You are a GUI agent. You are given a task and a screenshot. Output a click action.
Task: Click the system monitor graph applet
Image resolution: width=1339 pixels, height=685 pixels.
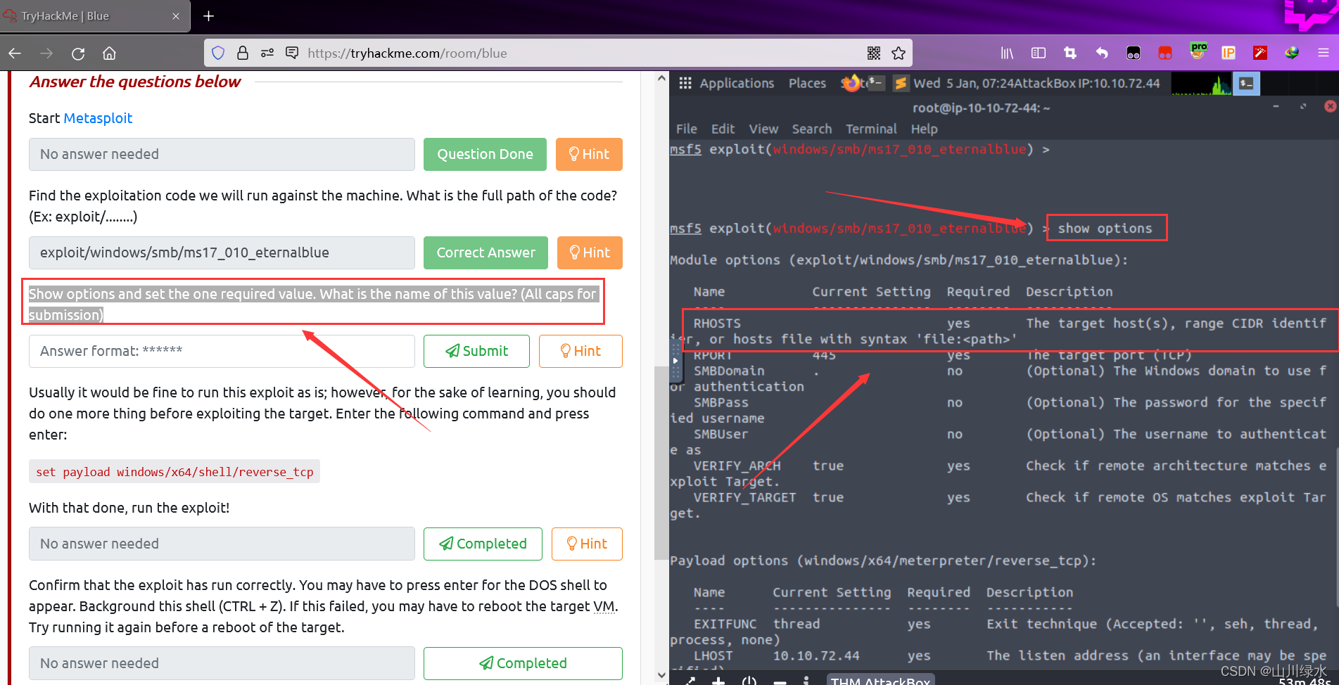pyautogui.click(x=1201, y=84)
